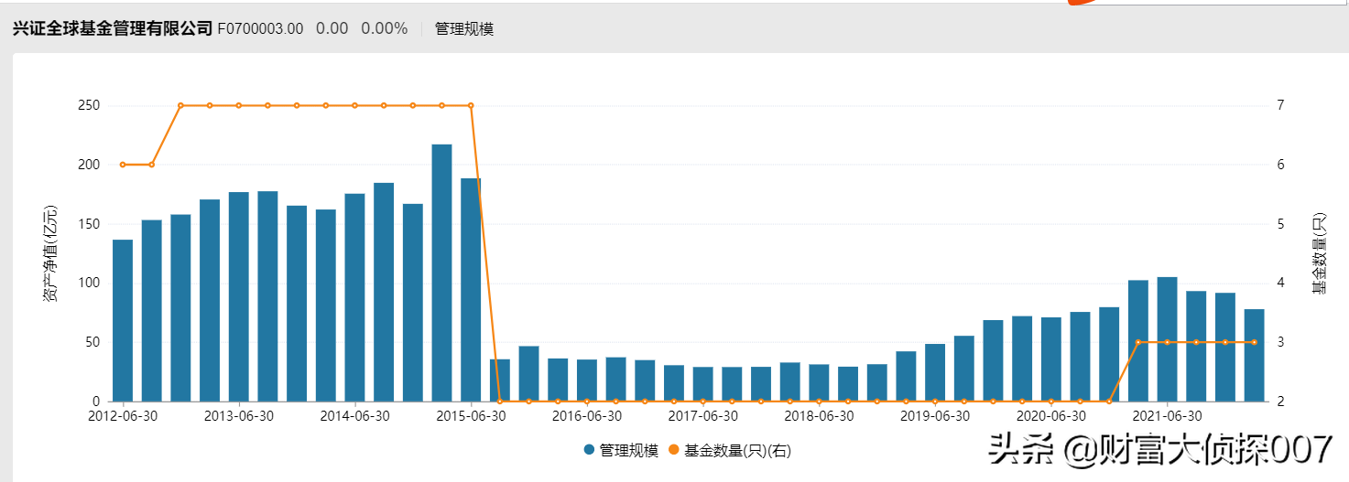This screenshot has width=1349, height=482.
Task: Click left axis value 250
Action: (89, 105)
